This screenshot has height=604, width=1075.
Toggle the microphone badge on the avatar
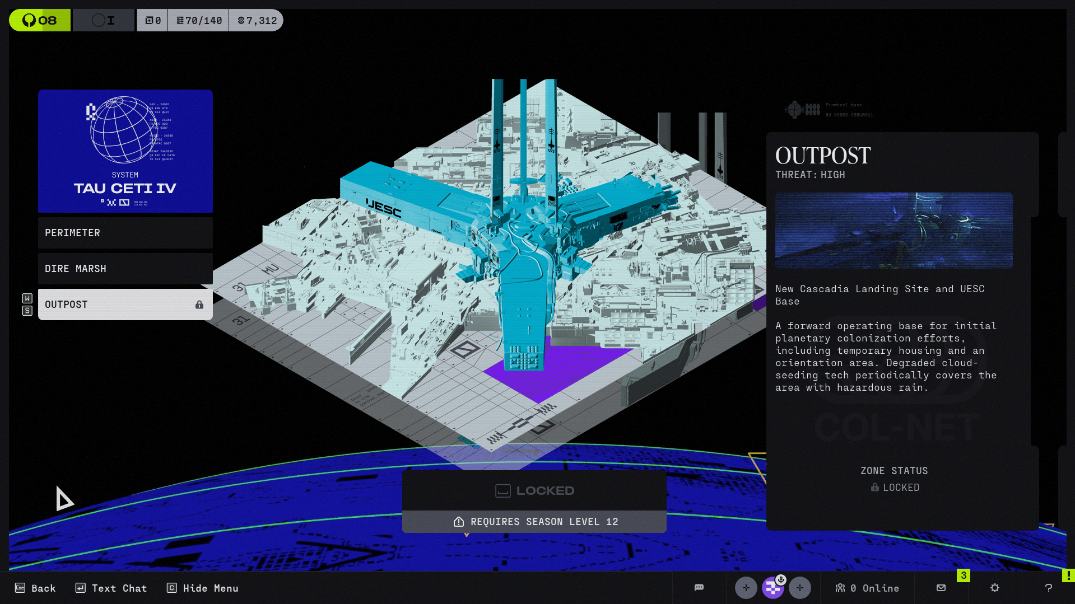click(x=781, y=580)
